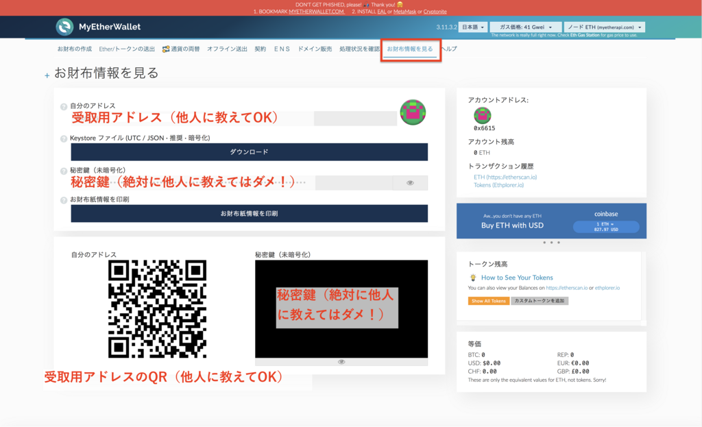Viewport: 702px width, 427px height.
Task: Click the 3.11.3.2 version number
Action: tap(446, 27)
